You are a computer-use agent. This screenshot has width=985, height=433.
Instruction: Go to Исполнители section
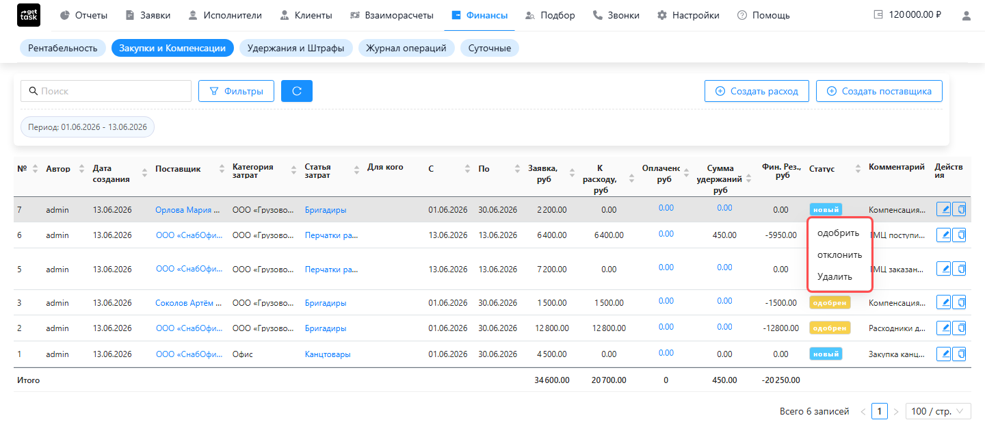pyautogui.click(x=224, y=15)
